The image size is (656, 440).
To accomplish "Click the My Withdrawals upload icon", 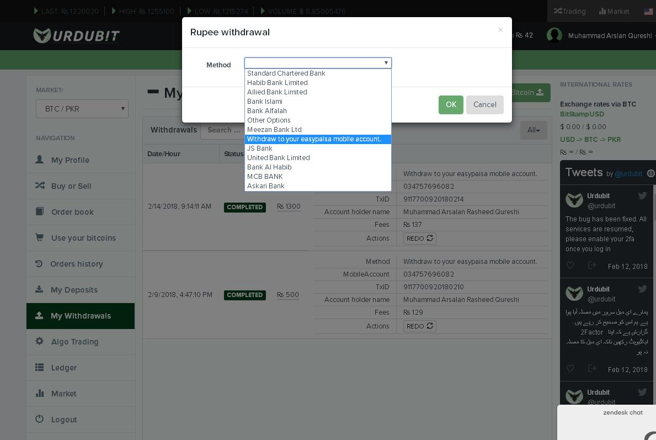I will click(x=39, y=315).
